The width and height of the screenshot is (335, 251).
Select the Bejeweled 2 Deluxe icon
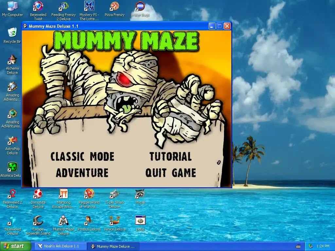[x=12, y=199]
